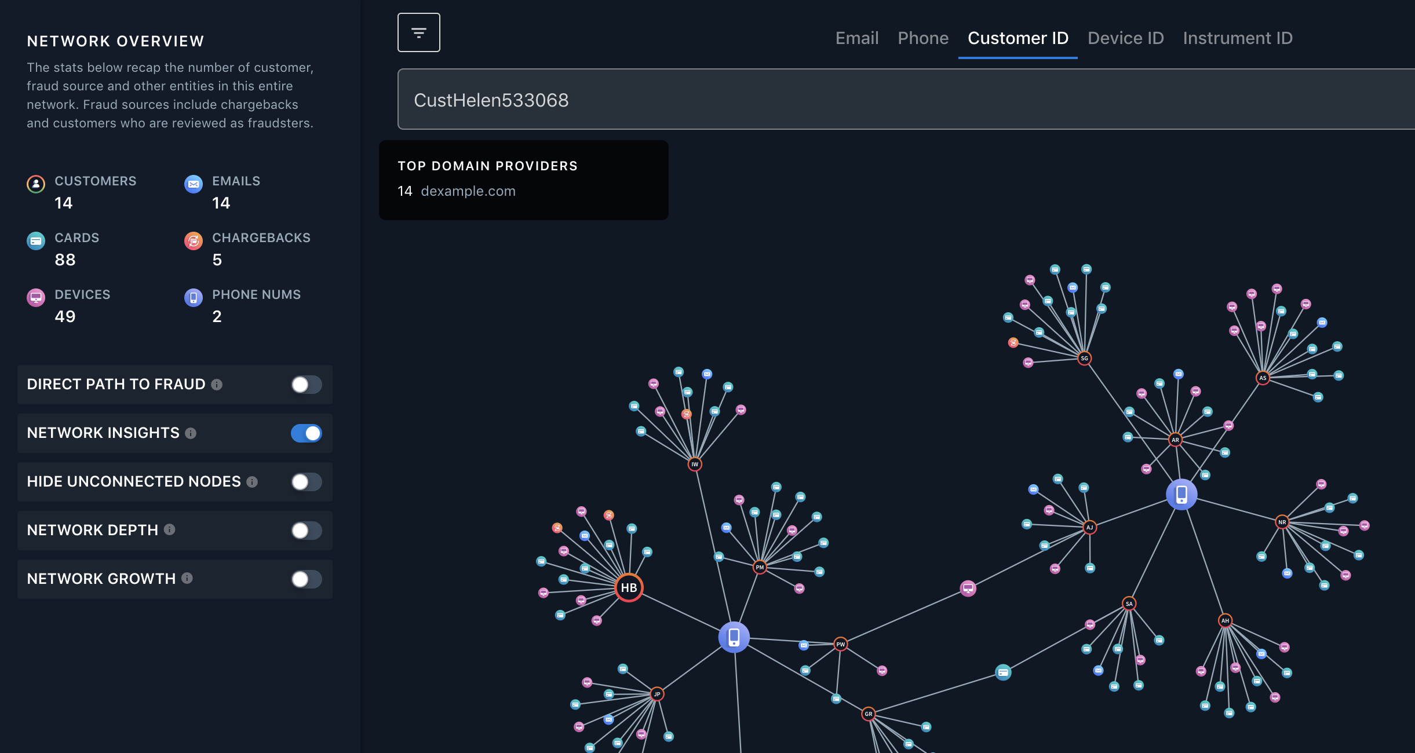Click the IW customer node
Viewport: 1415px width, 753px height.
click(695, 464)
